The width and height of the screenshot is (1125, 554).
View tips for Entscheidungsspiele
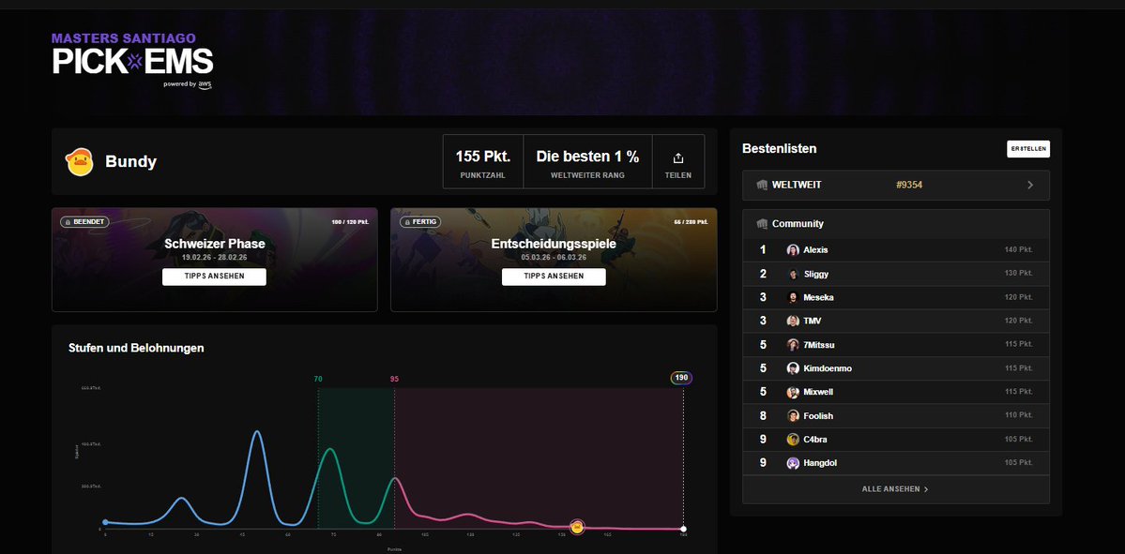tap(554, 277)
